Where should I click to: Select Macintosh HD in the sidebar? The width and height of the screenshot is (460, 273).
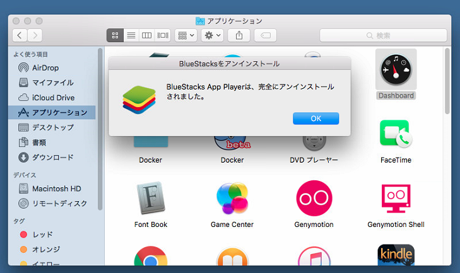(x=53, y=189)
